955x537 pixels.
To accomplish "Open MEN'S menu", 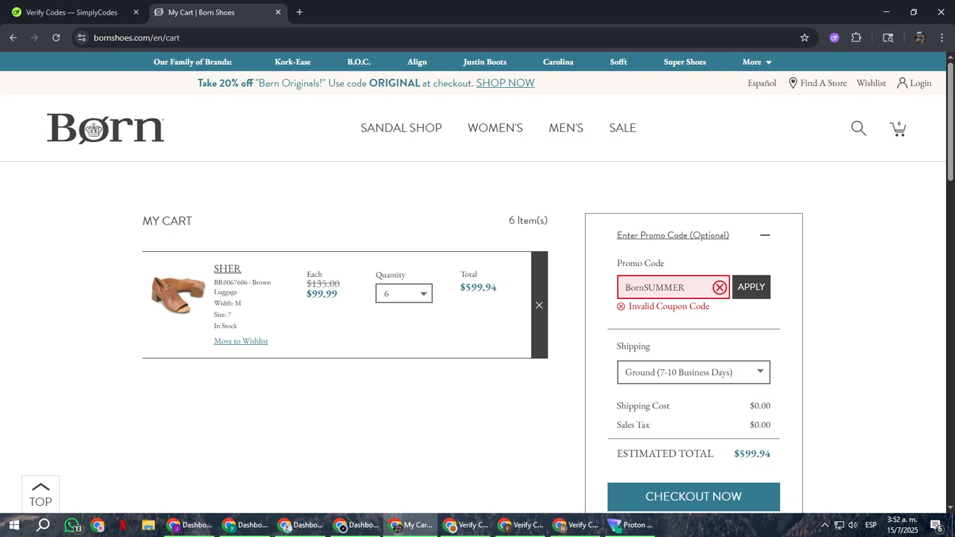I will 566,128.
